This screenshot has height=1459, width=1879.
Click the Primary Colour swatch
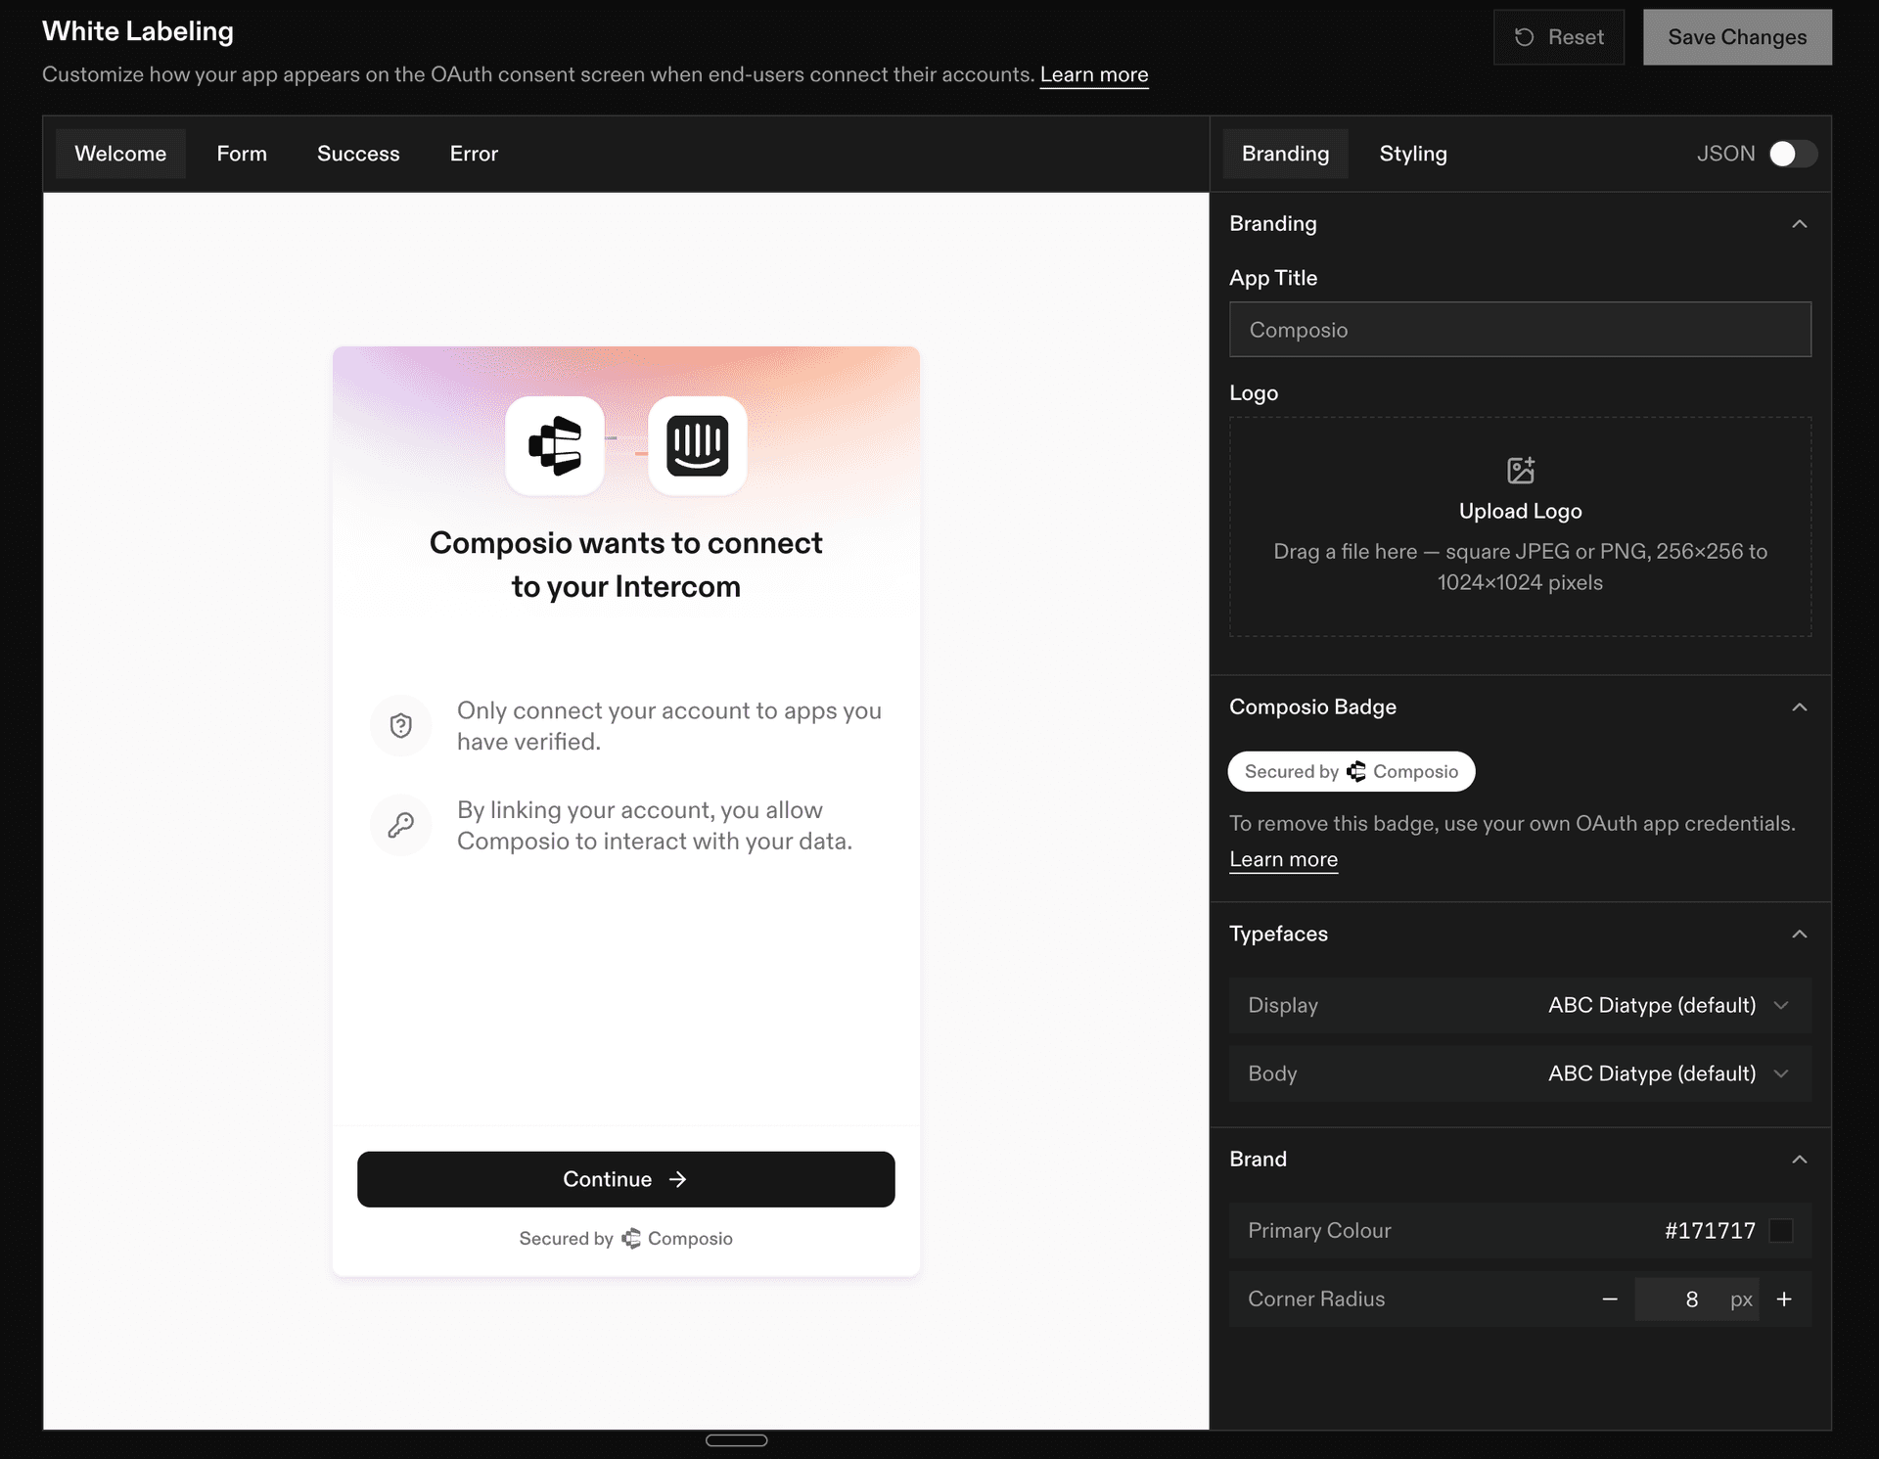coord(1781,1230)
